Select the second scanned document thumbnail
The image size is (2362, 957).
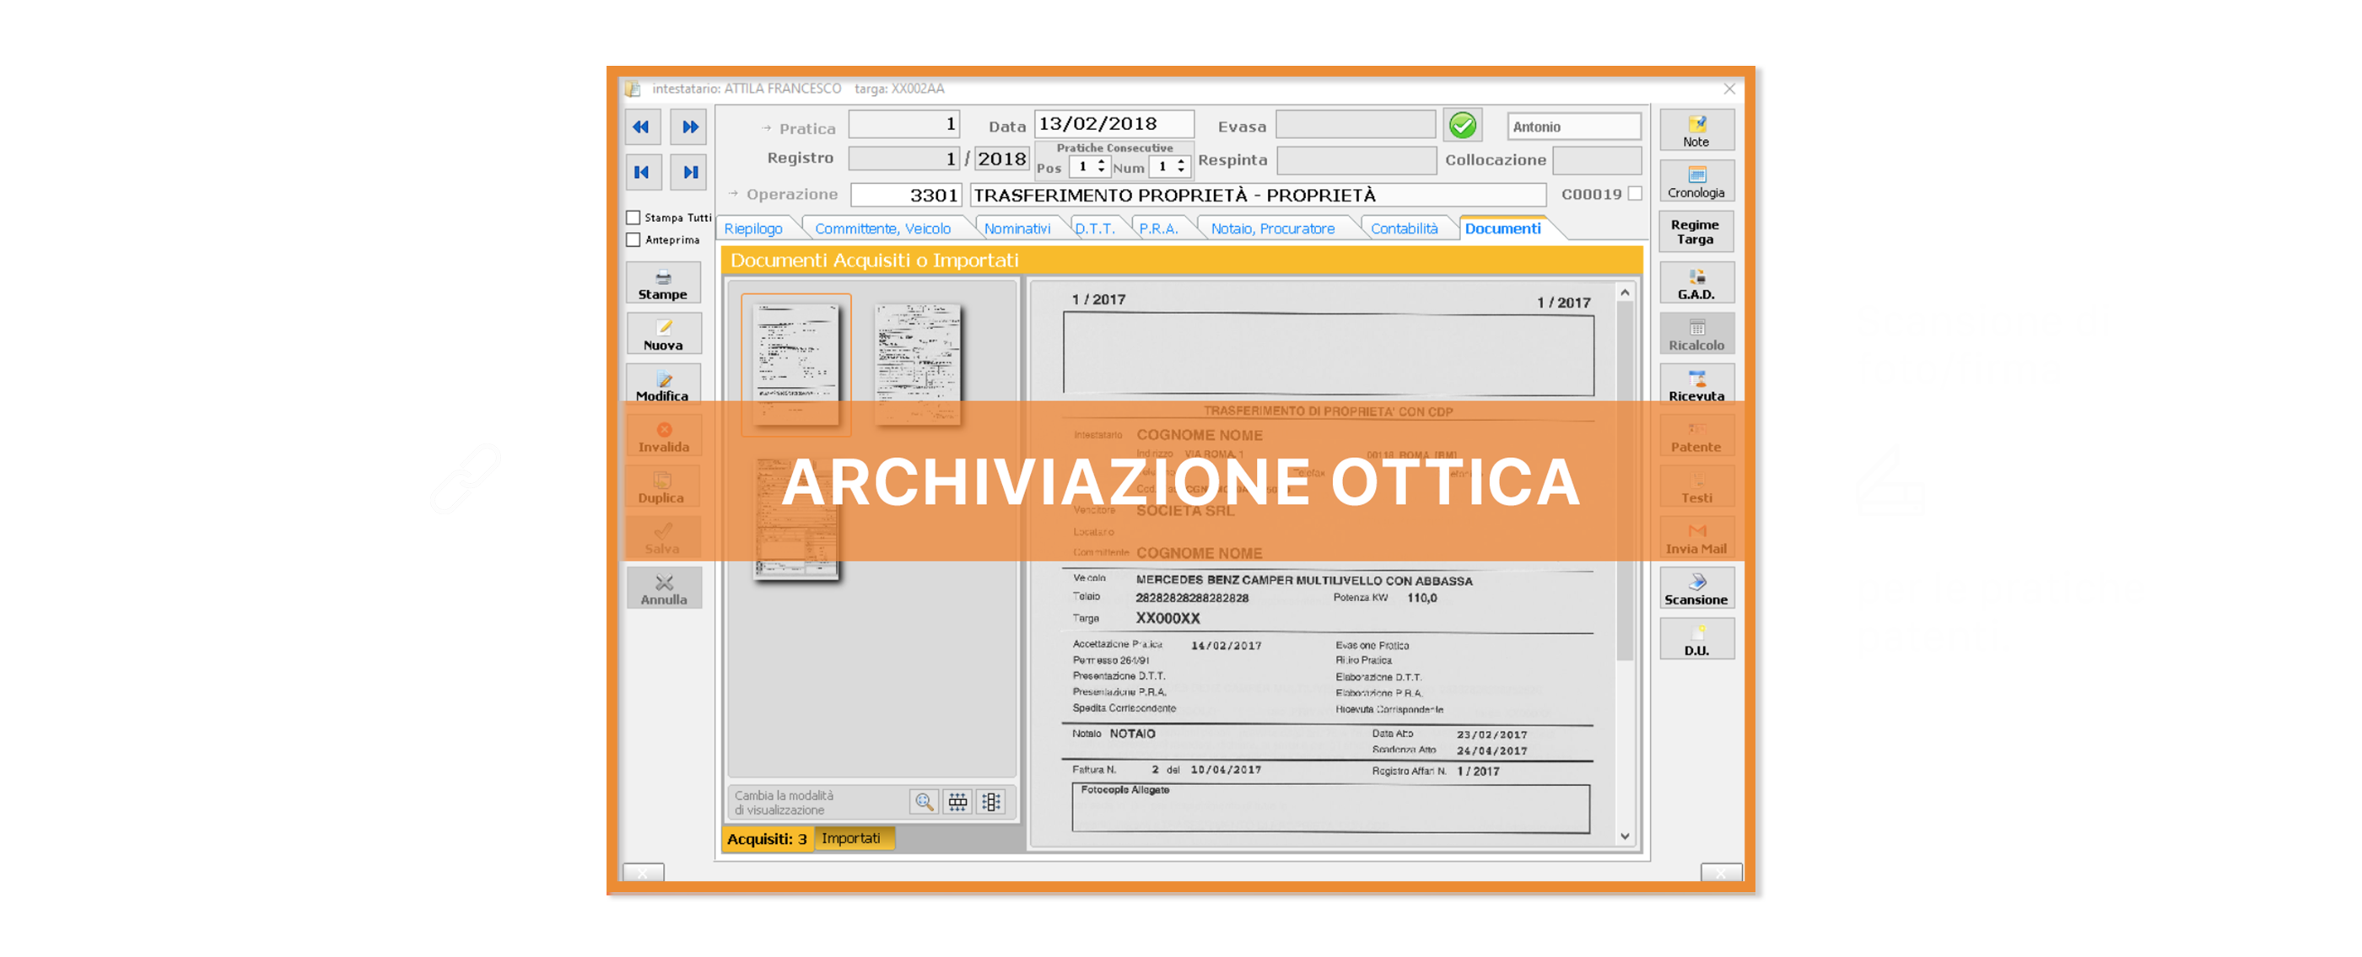[918, 363]
